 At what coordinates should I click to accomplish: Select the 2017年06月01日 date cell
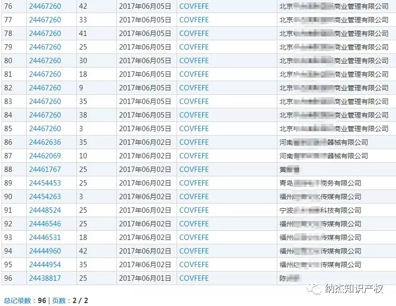(145, 278)
